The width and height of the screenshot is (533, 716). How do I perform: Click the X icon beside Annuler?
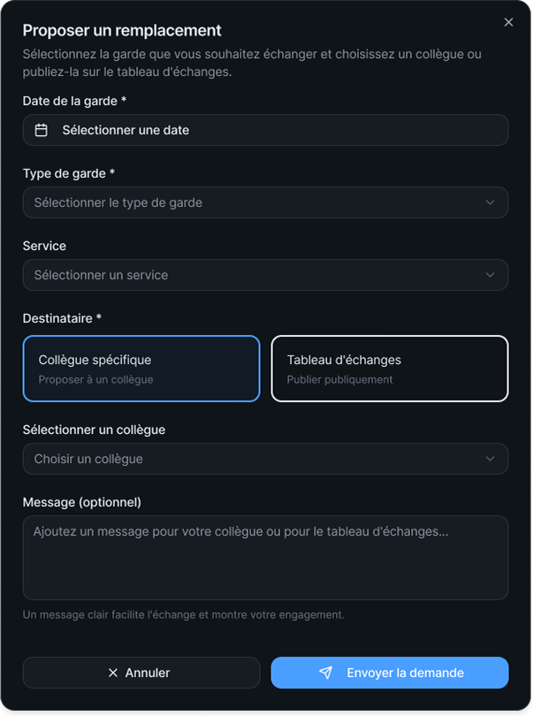point(112,673)
